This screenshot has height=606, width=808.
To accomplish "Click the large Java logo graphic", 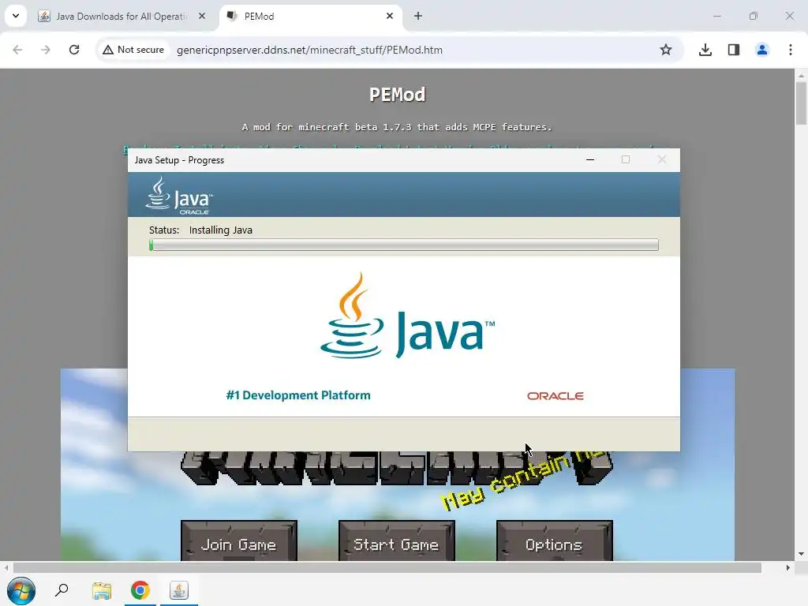I will pos(407,316).
